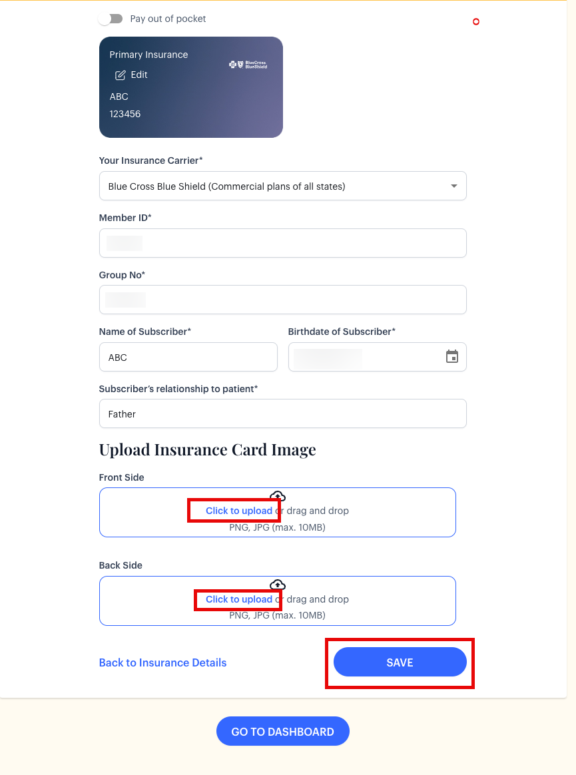Click the Blue Cross Blue Shield logo

[248, 65]
